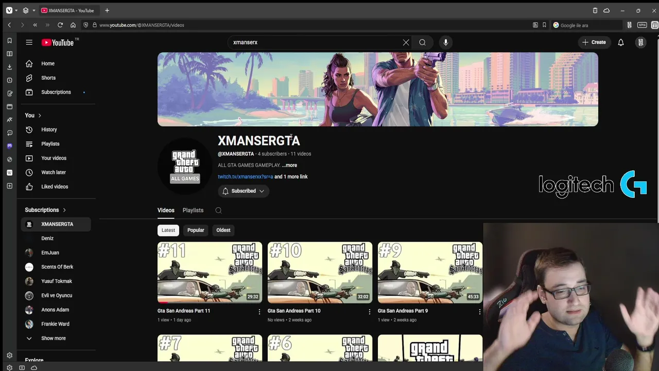This screenshot has height=371, width=659.
Task: Open the twitch.tv/xmanserxx link
Action: click(x=245, y=177)
